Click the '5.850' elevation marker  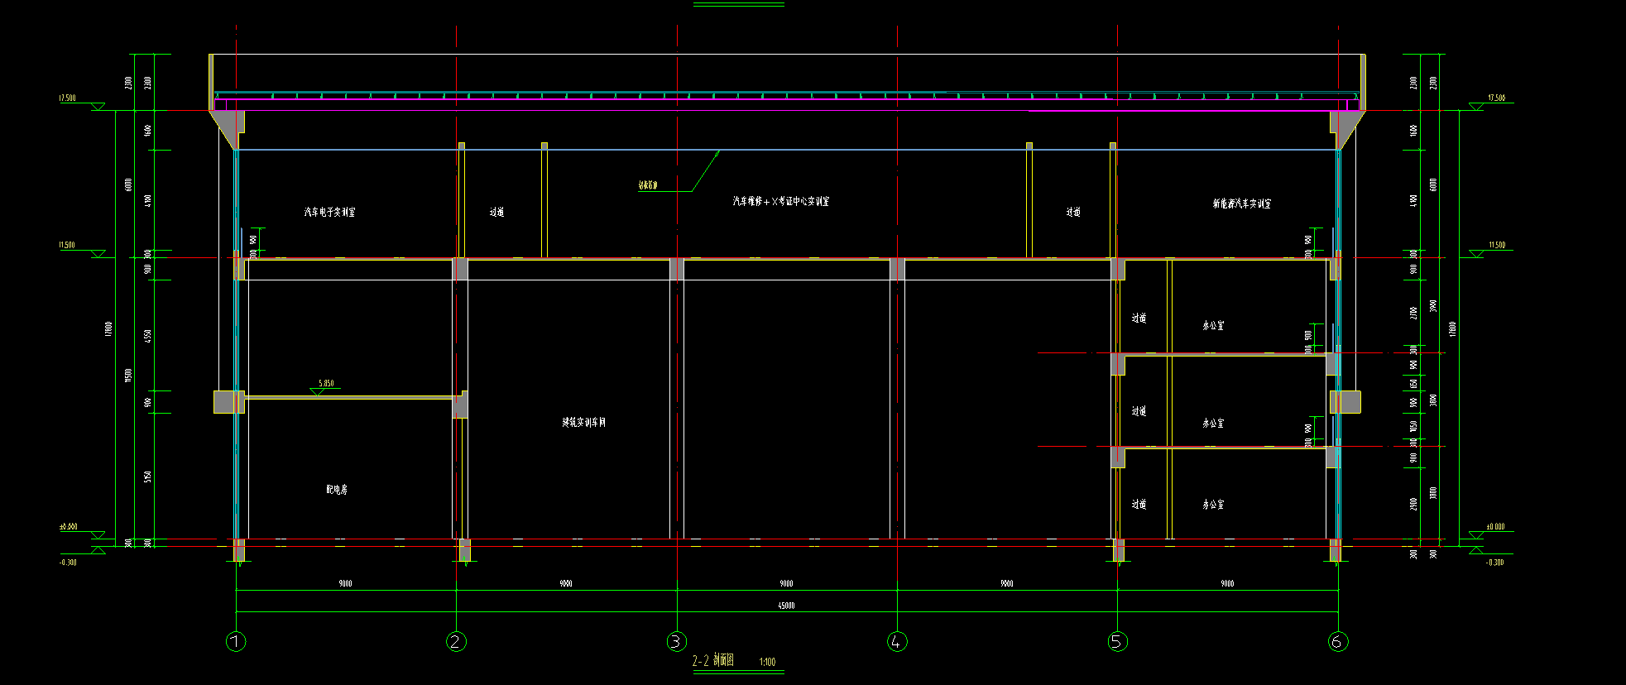coord(326,383)
